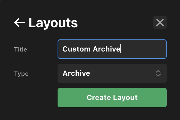The image size is (180, 120).
Task: Submit the new layout with the green button
Action: (x=112, y=98)
